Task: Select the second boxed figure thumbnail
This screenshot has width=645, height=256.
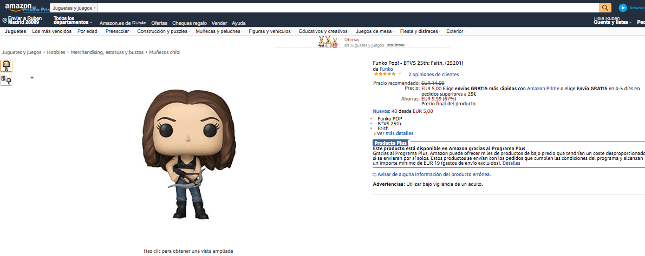Action: point(6,79)
